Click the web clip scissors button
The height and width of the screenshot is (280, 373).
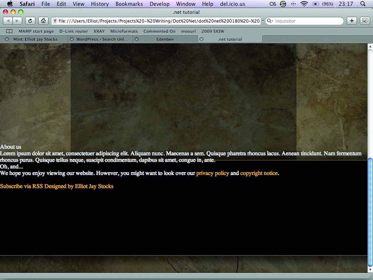365,21
